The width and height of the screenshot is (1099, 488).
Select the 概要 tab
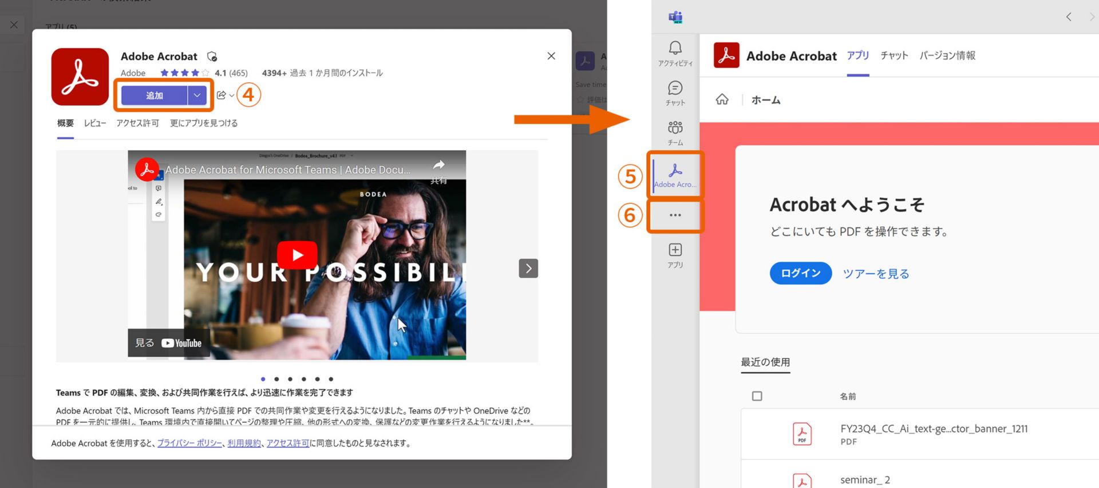pos(65,123)
